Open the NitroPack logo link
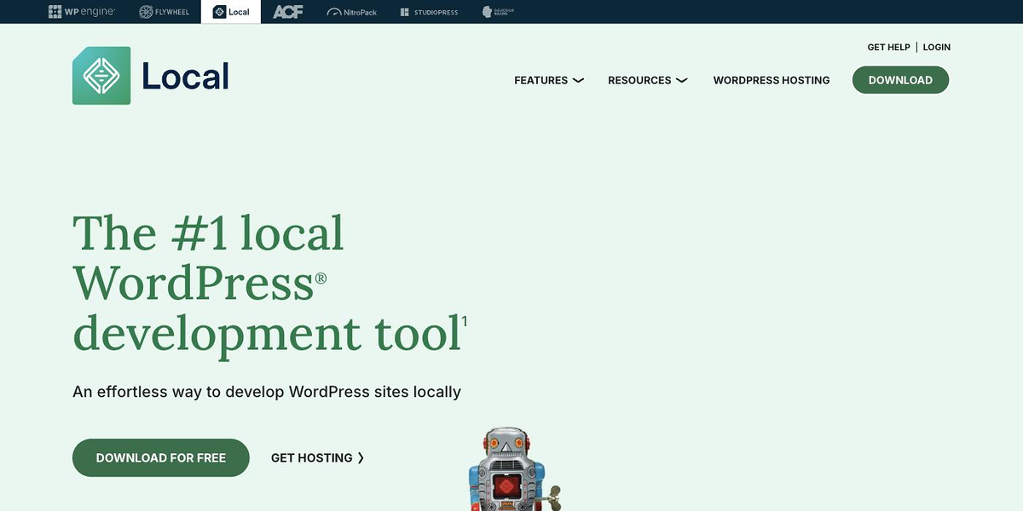 (x=351, y=12)
